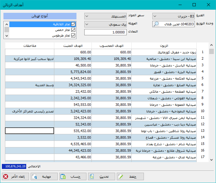Toggle تجار طرطوس checkbox
216x183 pixels.
coord(73,36)
